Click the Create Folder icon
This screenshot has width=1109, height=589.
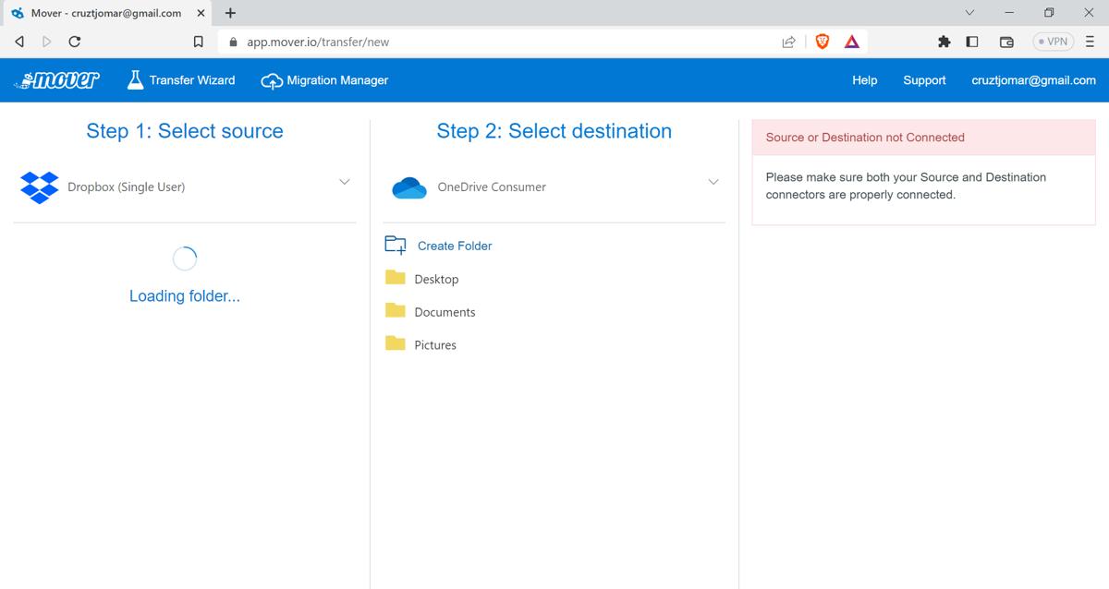click(394, 245)
